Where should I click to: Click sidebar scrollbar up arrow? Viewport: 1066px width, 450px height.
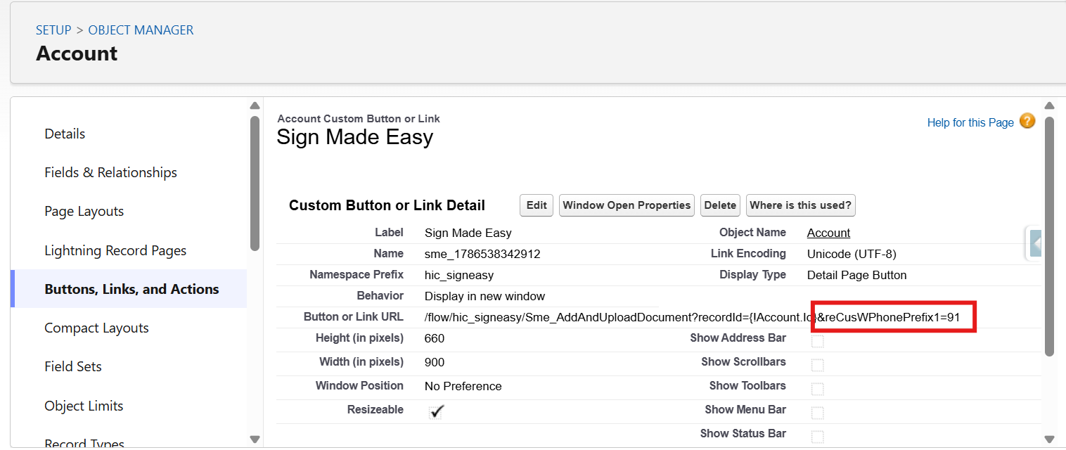pyautogui.click(x=255, y=106)
